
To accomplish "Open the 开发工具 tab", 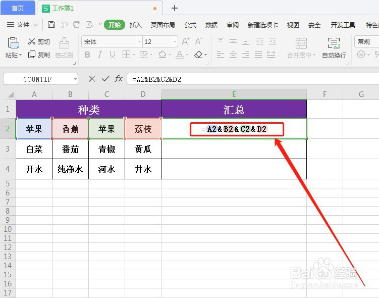I will pos(343,25).
